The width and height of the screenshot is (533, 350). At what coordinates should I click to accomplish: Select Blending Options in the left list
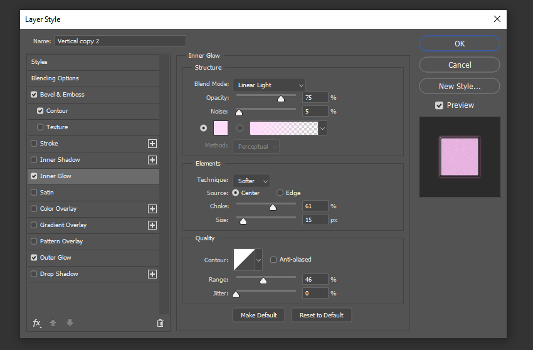(55, 78)
